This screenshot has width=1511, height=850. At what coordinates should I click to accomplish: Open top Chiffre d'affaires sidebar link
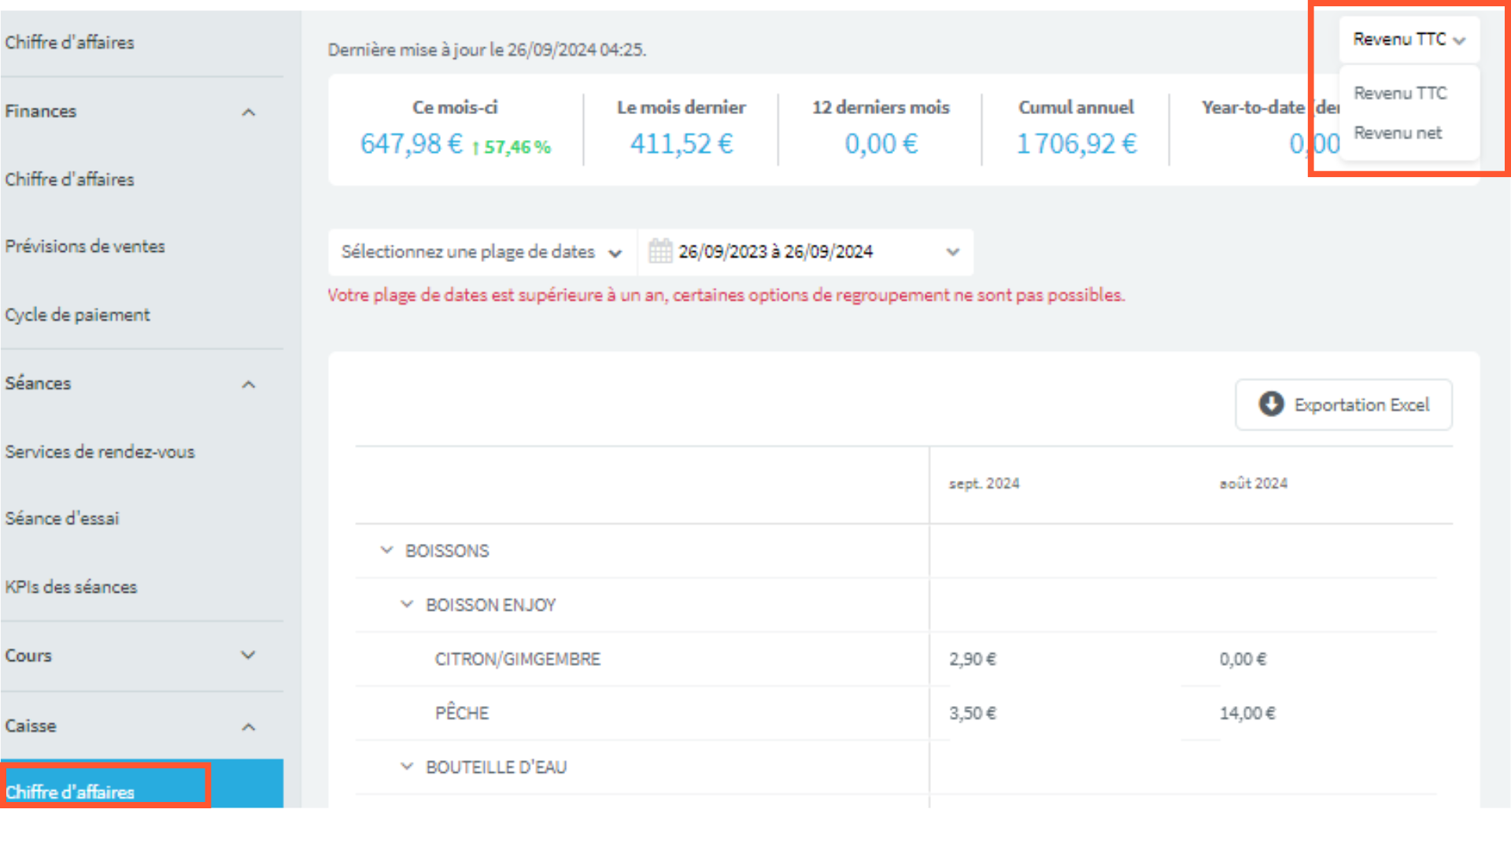pyautogui.click(x=69, y=42)
